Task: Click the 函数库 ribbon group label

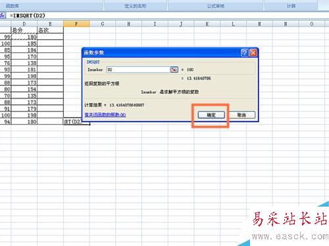Action: (x=13, y=6)
